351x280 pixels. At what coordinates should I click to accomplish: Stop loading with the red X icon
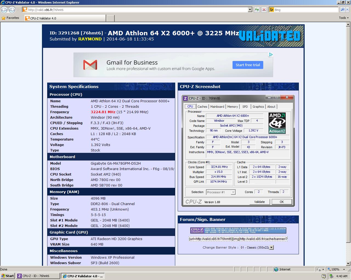[264, 10]
